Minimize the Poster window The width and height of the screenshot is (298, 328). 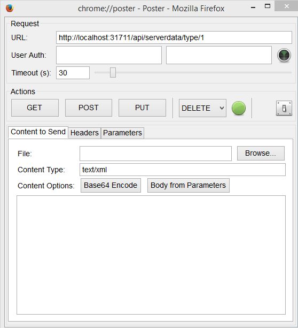(253, 7)
